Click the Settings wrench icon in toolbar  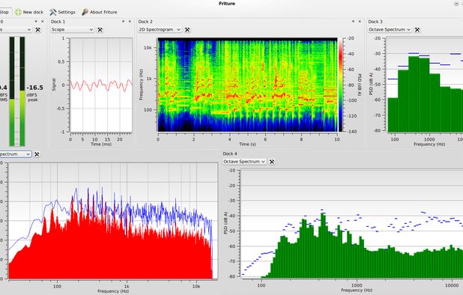coord(53,12)
